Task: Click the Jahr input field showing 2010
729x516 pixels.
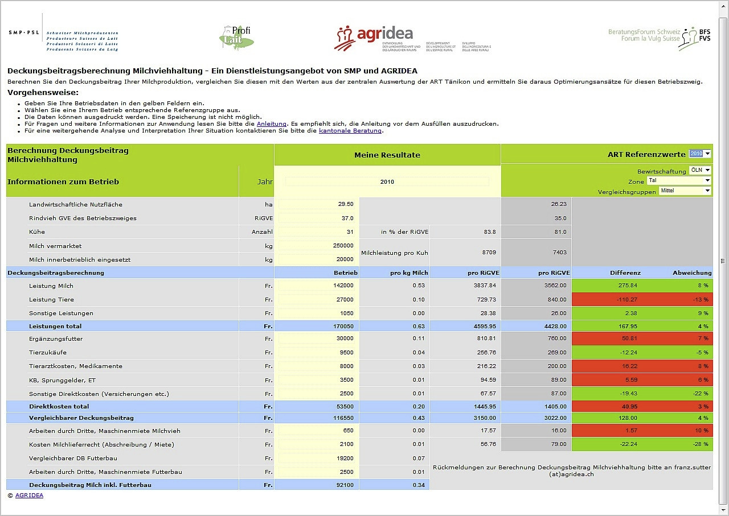Action: coord(387,181)
